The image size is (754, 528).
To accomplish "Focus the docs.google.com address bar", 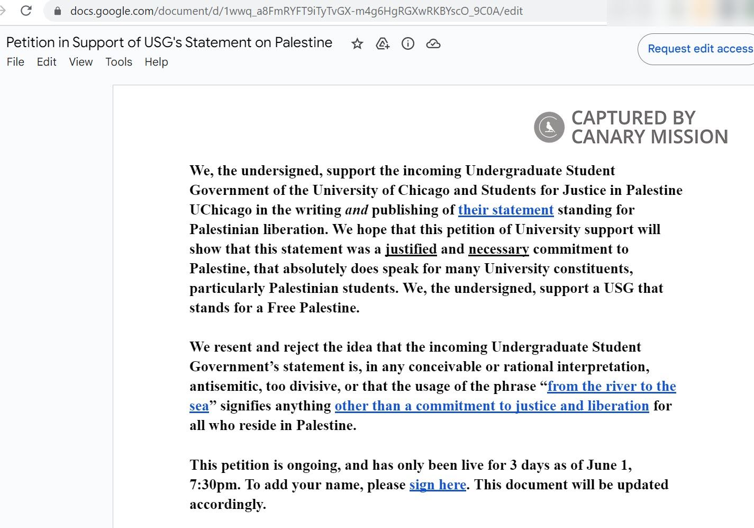I will (x=296, y=11).
